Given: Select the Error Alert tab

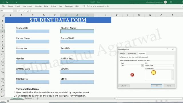Looking at the screenshot, I should (142, 54).
